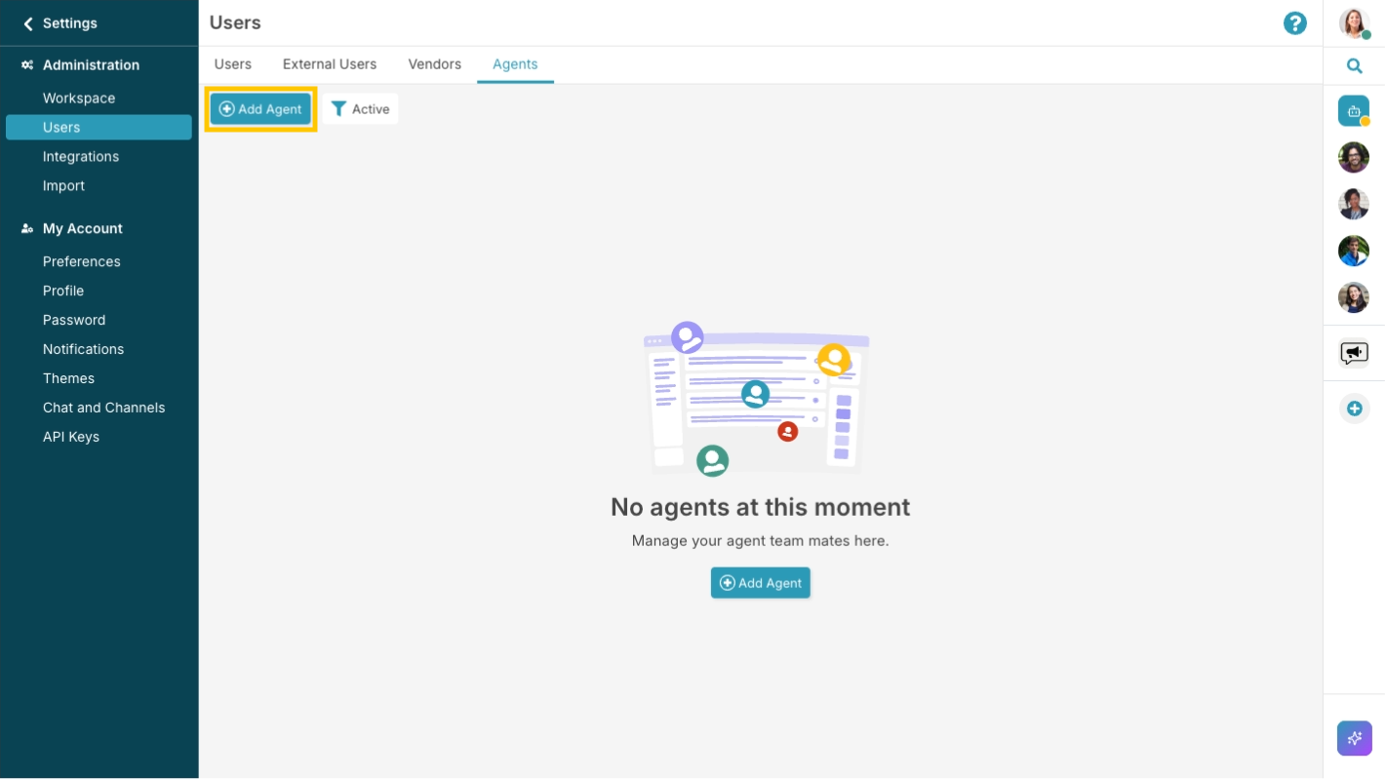
Task: Open Profile settings
Action: click(x=63, y=292)
